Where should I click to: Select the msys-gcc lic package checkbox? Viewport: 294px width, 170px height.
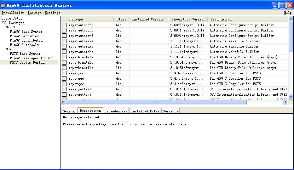[64, 84]
